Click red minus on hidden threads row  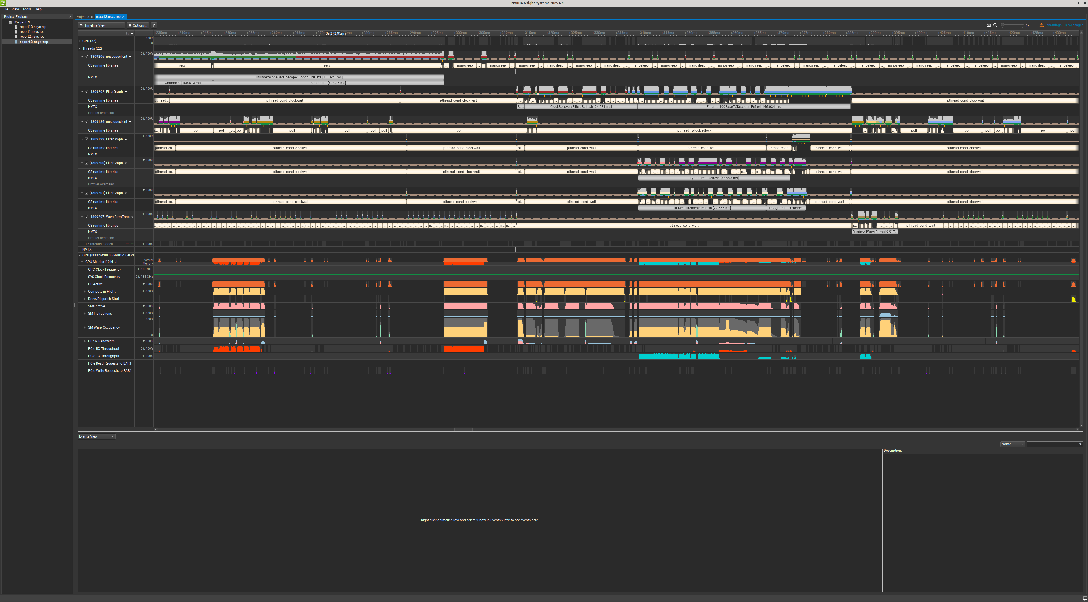[x=127, y=244]
